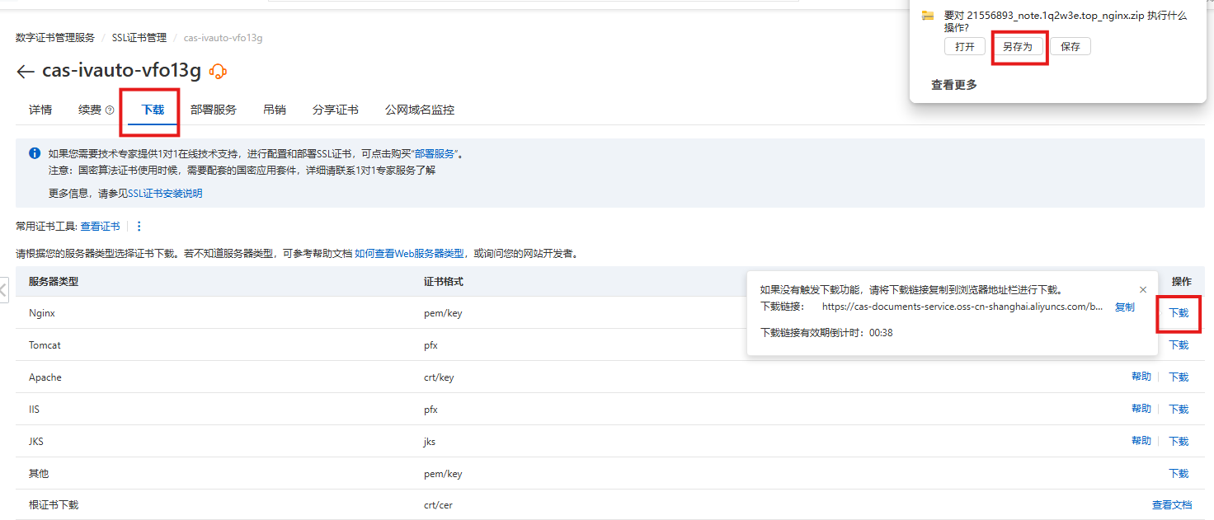Image resolution: width=1214 pixels, height=520 pixels.
Task: Close the download link popup with the X
Action: click(x=1142, y=290)
